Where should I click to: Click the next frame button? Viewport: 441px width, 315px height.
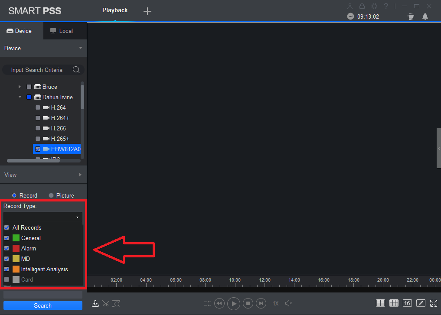261,303
